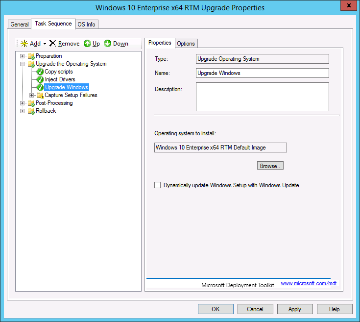
Task: Click the Browse button
Action: click(x=270, y=166)
